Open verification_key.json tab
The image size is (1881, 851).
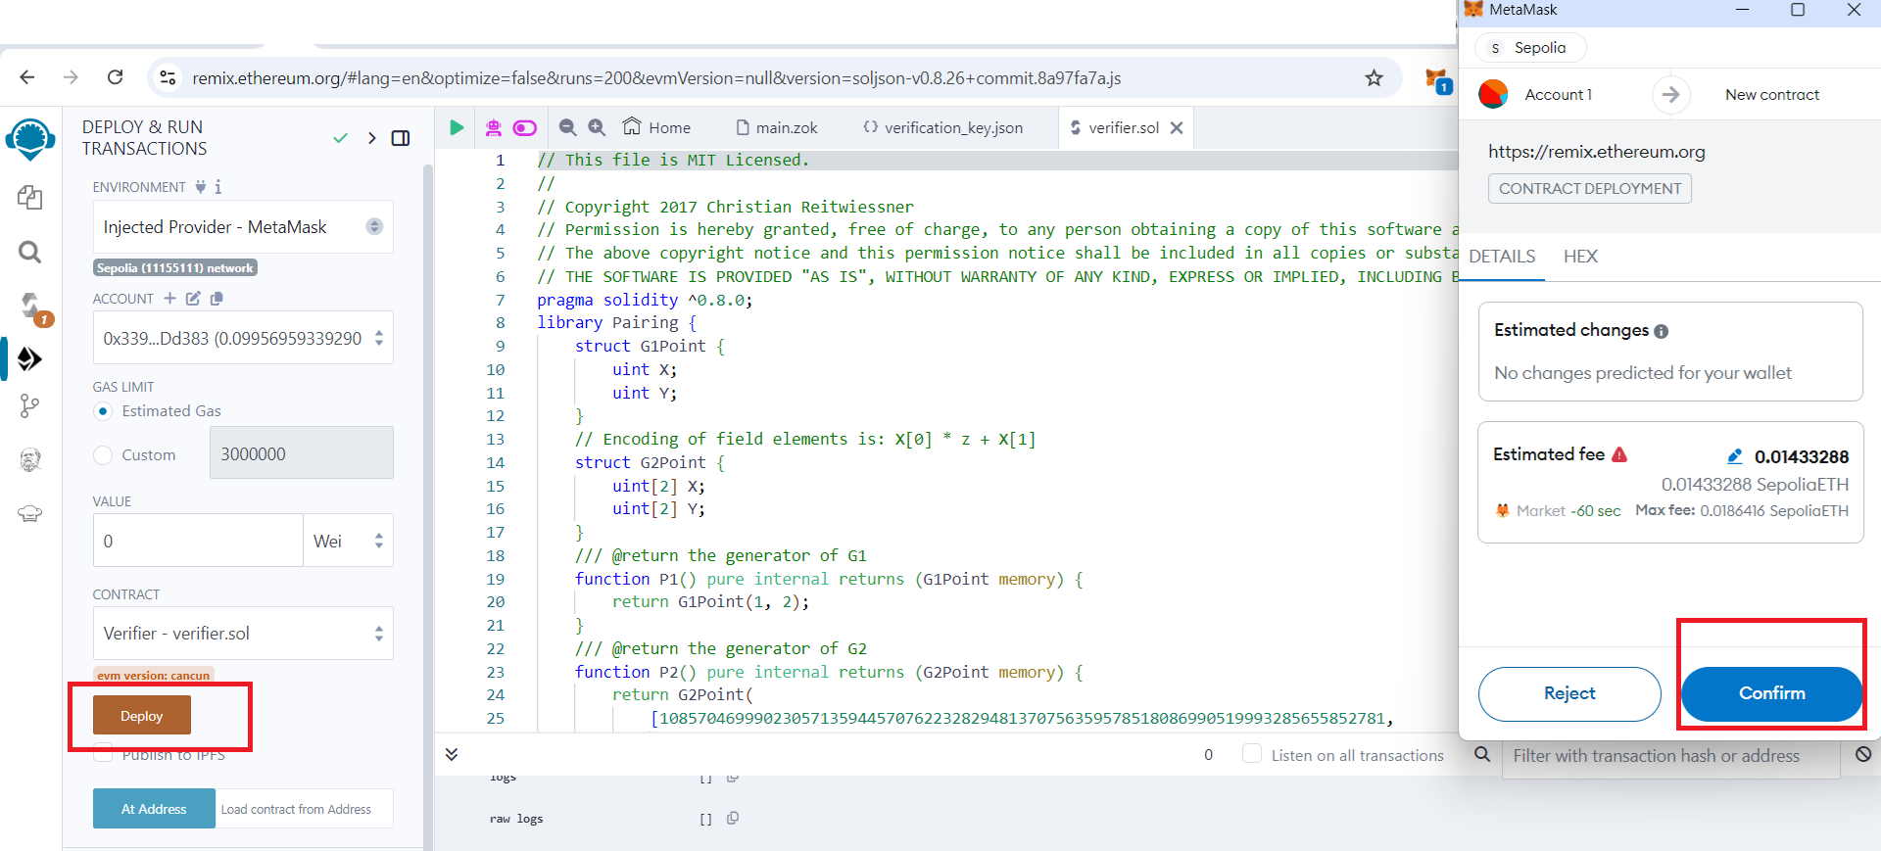942,127
